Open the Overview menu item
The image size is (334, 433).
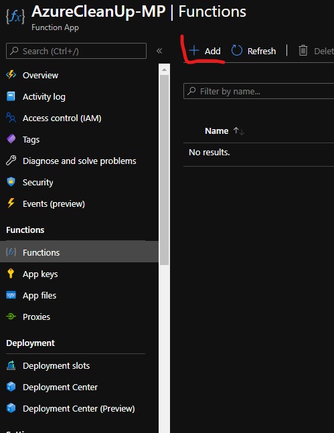[x=40, y=75]
